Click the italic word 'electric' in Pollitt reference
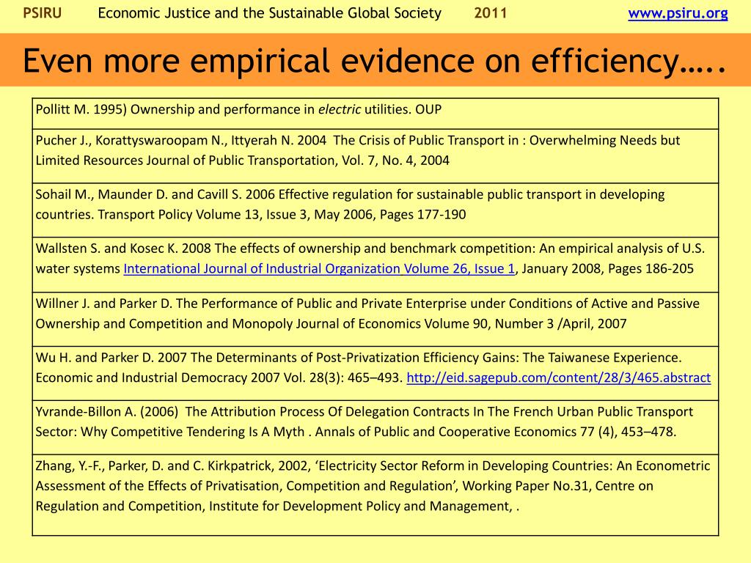The width and height of the screenshot is (751, 563). coord(339,110)
